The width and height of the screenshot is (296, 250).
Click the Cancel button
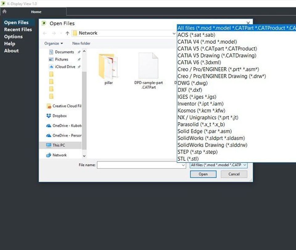coord(234,174)
